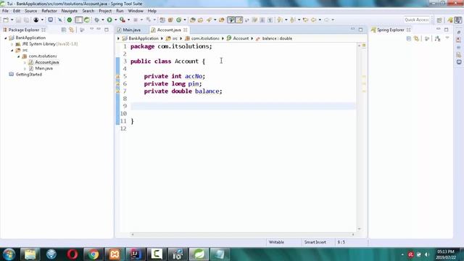Open the Back history dropdown arrow
Viewport: 464px width, 261px height.
point(320,20)
